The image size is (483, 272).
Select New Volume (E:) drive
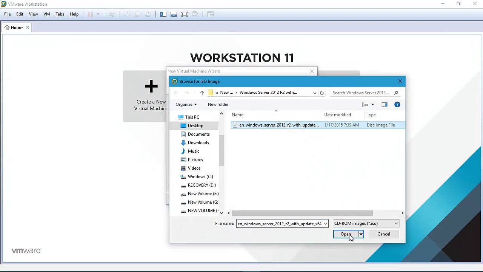point(203,194)
